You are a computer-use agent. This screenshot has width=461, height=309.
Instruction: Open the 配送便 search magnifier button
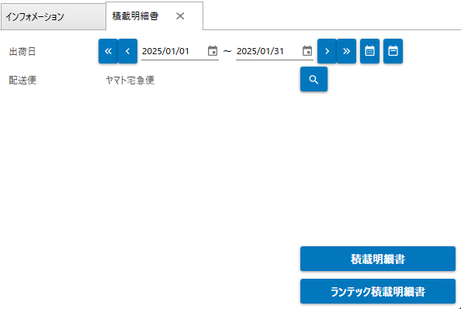coord(314,79)
